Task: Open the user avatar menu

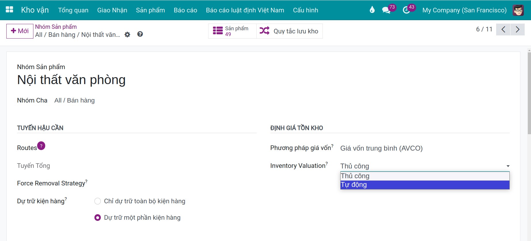Action: (518, 10)
